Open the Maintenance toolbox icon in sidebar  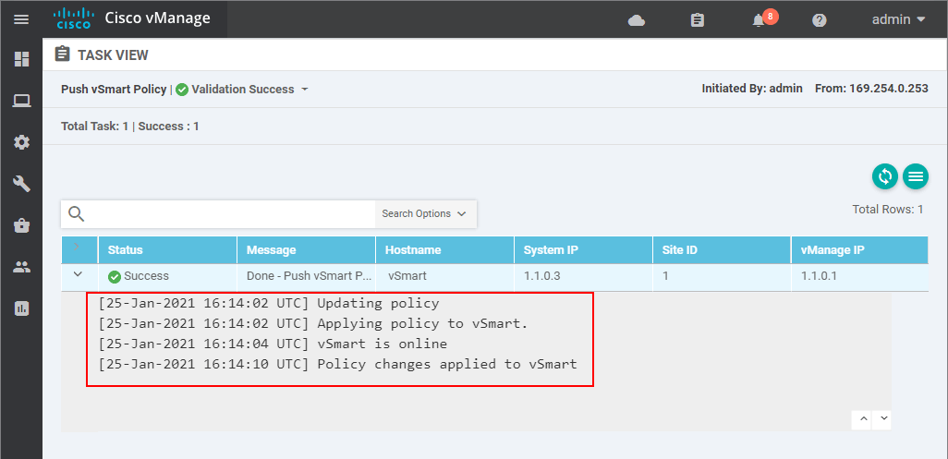click(x=22, y=226)
